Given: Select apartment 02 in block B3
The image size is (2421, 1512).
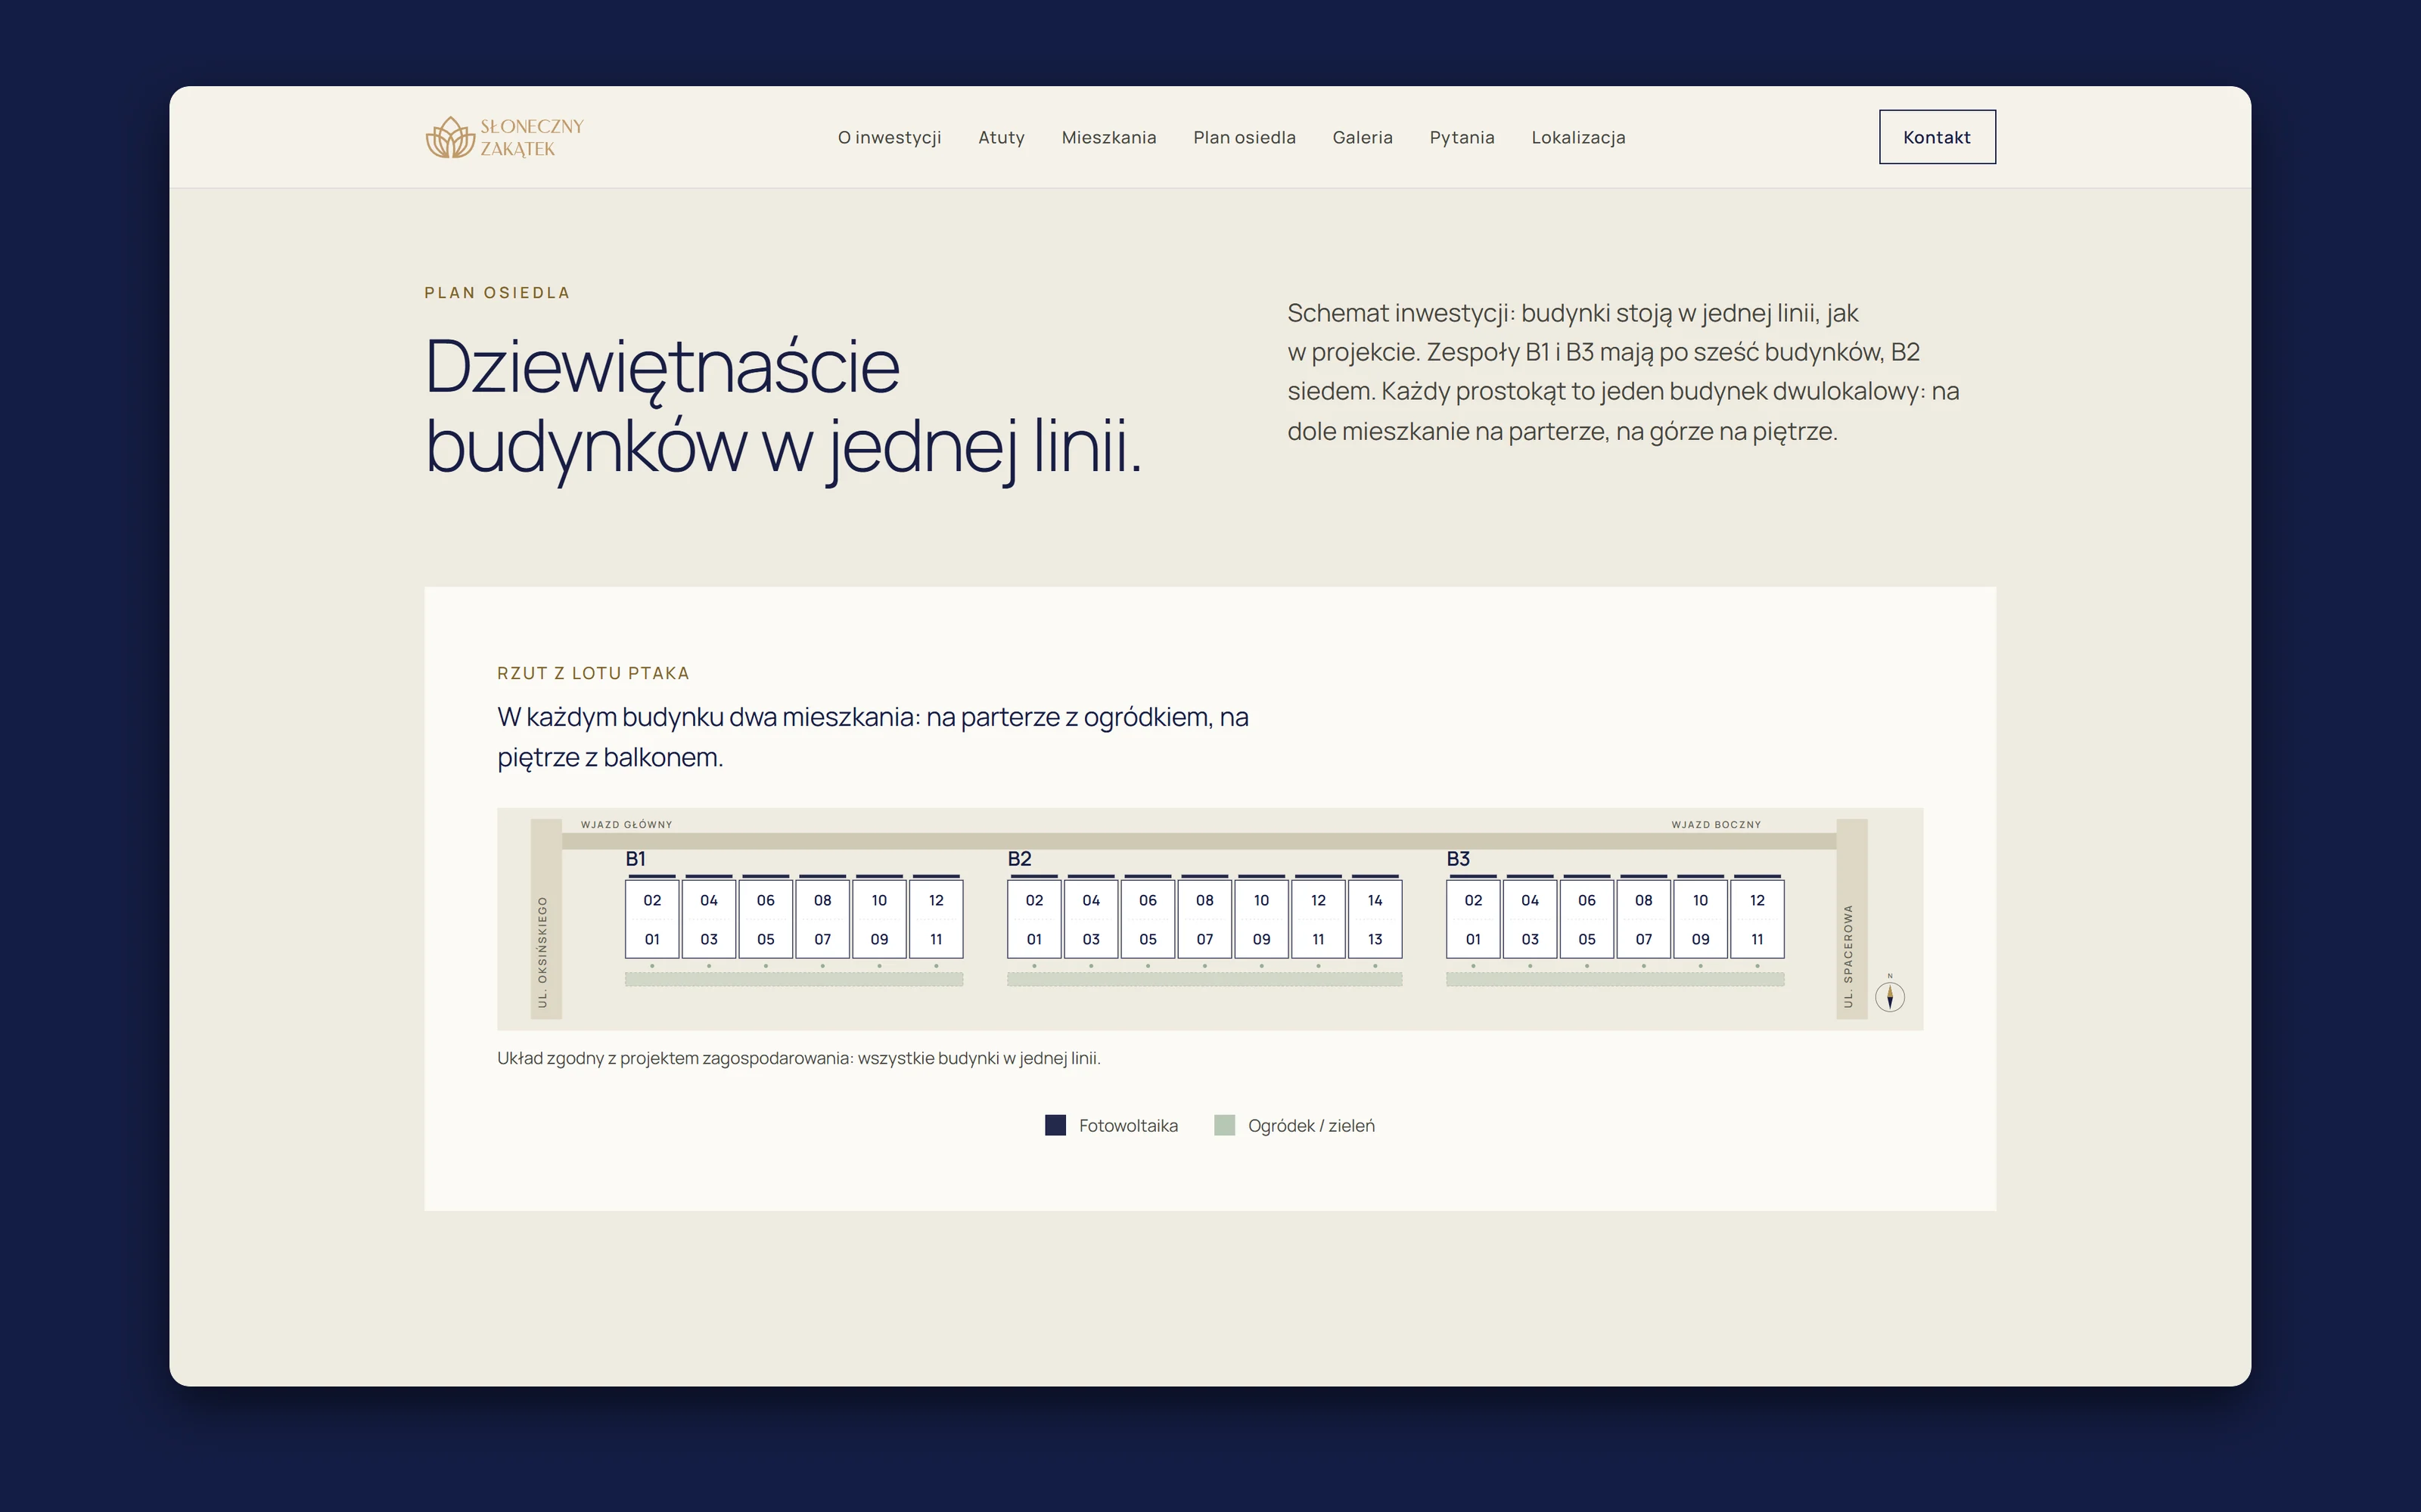Looking at the screenshot, I should click(x=1474, y=900).
